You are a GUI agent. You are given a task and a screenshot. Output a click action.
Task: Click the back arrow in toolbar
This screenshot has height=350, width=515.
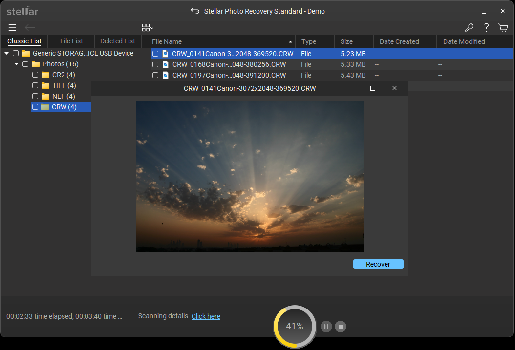(30, 27)
